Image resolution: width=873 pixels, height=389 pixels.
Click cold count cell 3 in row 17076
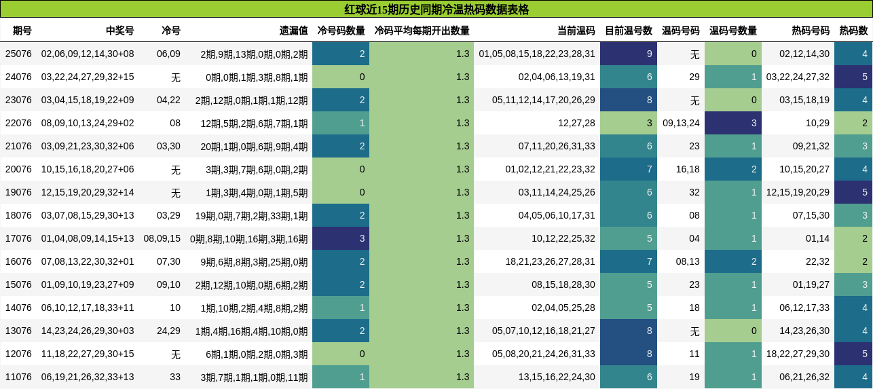[x=341, y=238]
